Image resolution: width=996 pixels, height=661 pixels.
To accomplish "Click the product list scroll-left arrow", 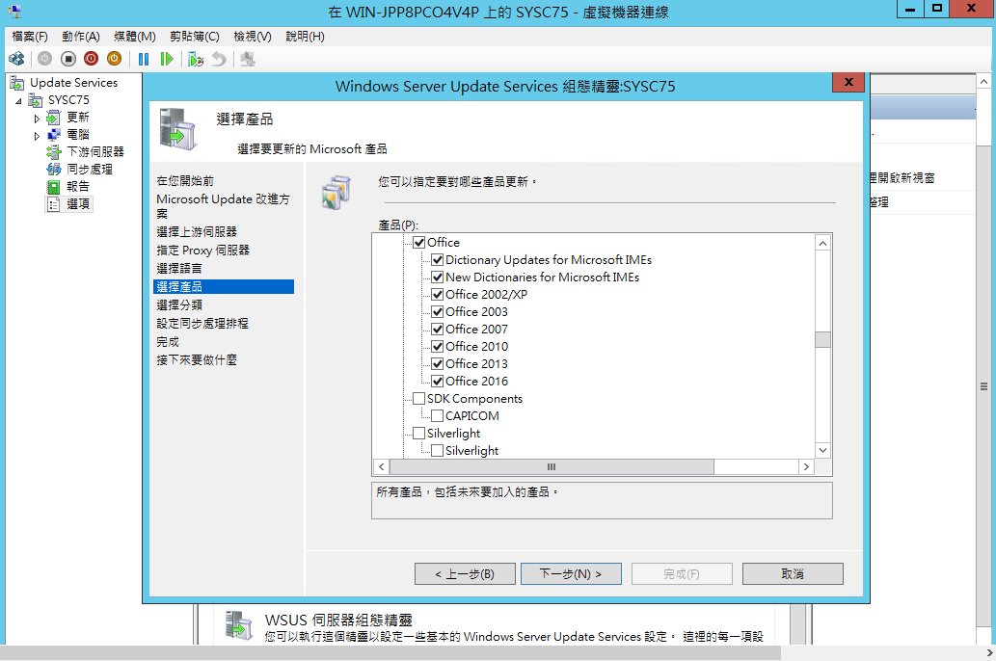I will tap(381, 466).
